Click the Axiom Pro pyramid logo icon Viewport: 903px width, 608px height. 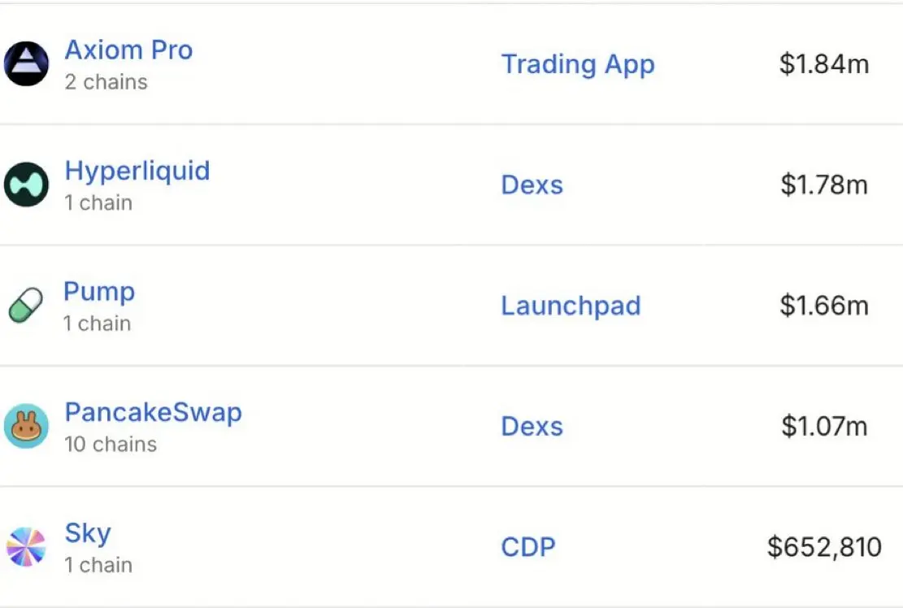(26, 64)
